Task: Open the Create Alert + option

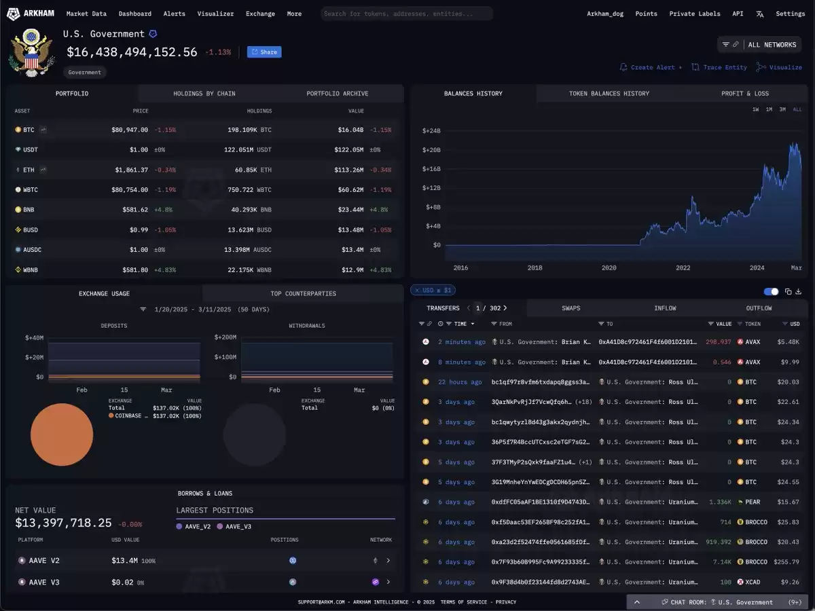Action: 651,67
